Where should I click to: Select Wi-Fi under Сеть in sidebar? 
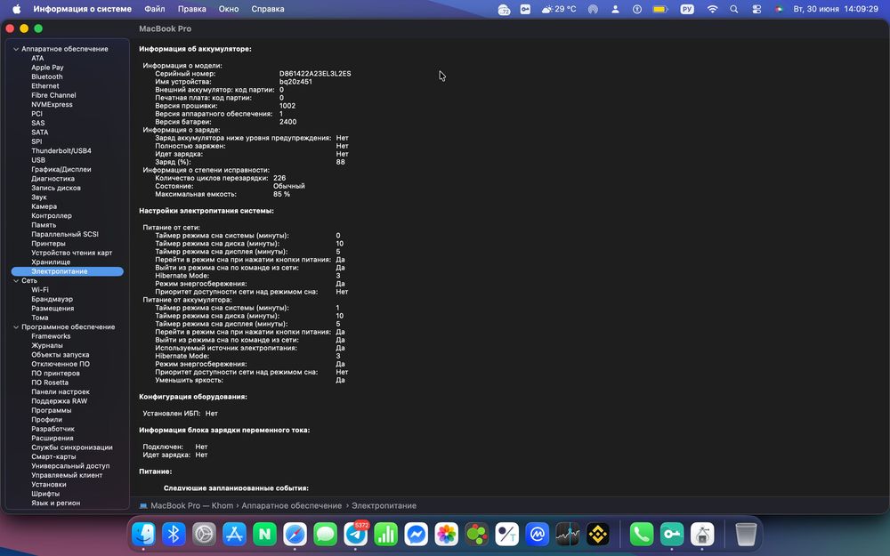point(40,290)
